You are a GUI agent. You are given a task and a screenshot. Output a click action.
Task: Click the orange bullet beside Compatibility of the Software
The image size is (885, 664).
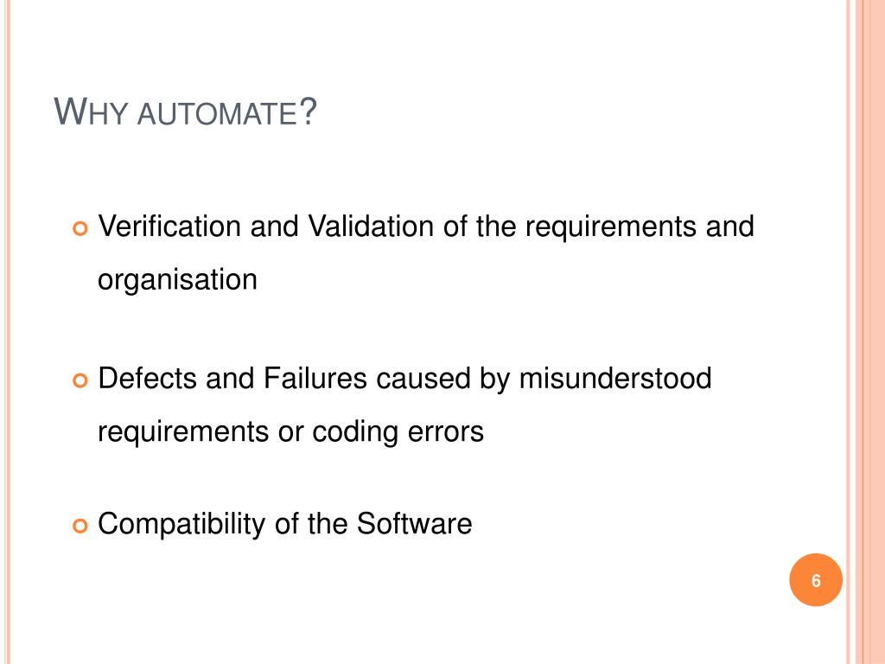(x=80, y=526)
